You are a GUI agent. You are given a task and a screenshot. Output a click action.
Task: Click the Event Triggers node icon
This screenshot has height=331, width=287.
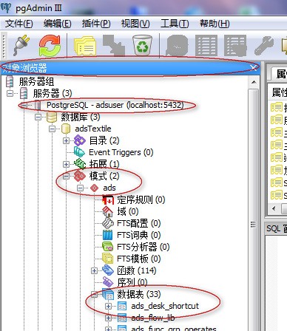coord(79,152)
